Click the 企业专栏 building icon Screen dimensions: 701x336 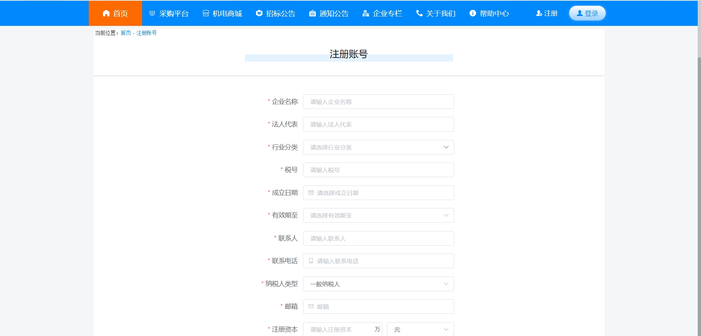click(x=365, y=13)
